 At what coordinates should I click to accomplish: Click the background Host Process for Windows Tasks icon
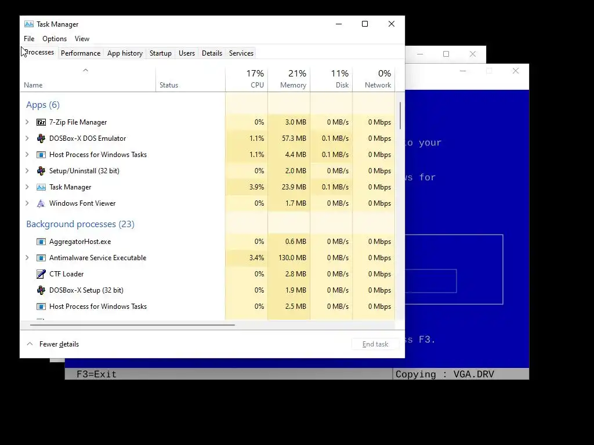pos(41,307)
